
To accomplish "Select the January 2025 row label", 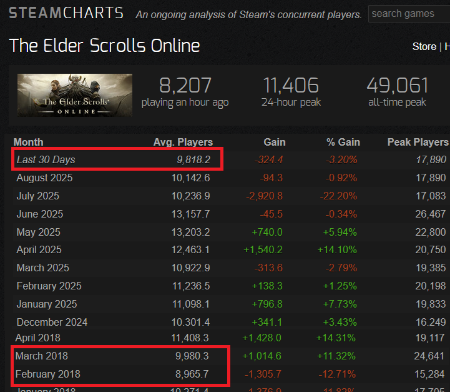I will pos(47,304).
